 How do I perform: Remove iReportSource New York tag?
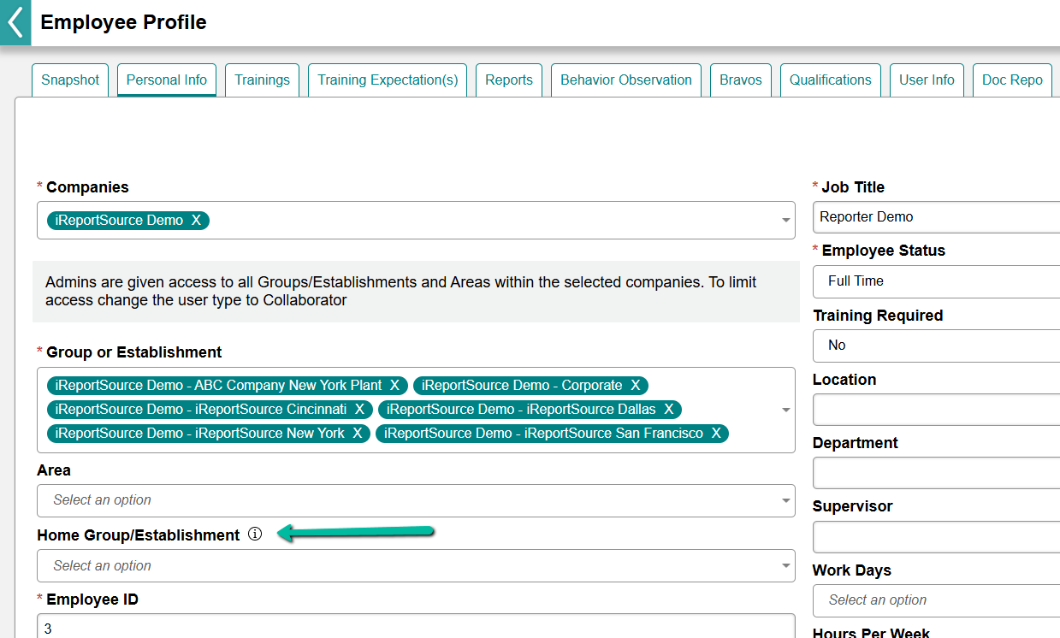[358, 434]
